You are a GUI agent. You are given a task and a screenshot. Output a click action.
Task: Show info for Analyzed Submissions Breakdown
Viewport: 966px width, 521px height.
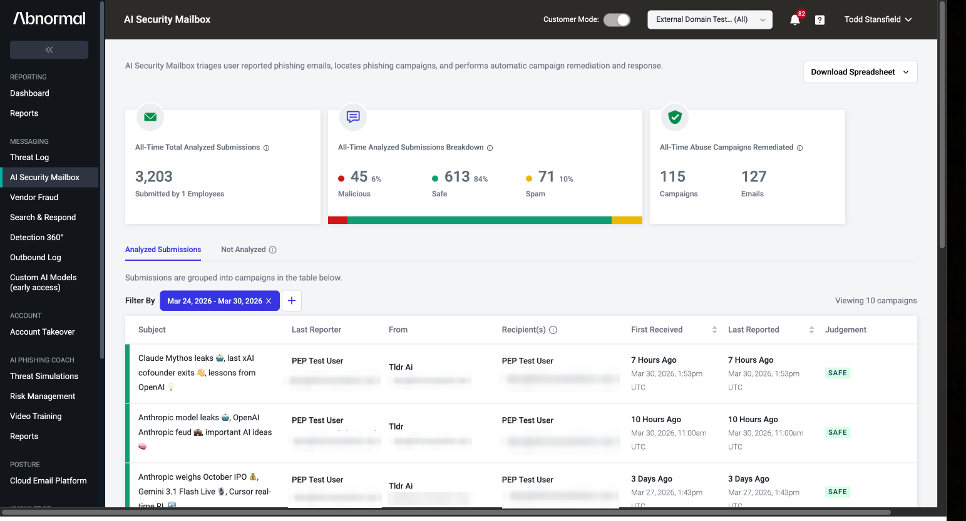pos(490,148)
